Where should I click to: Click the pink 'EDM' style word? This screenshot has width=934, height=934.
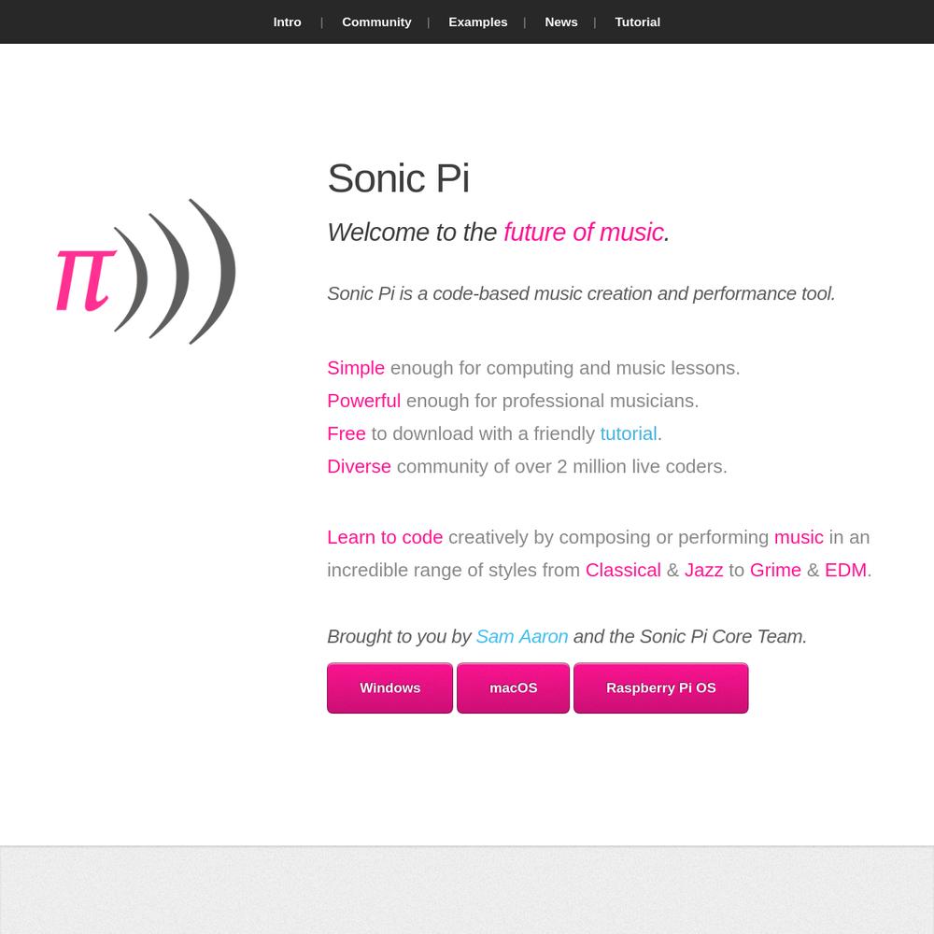point(845,570)
